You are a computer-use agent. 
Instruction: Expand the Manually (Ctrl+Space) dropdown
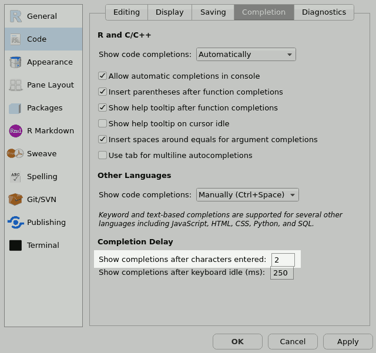click(x=247, y=195)
